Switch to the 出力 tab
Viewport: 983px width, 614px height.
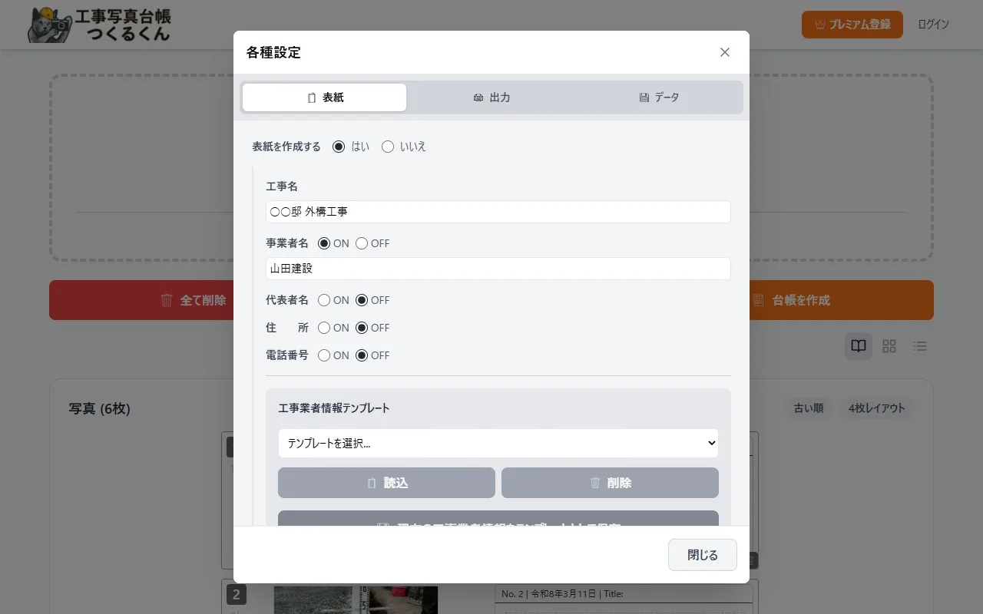tap(491, 97)
